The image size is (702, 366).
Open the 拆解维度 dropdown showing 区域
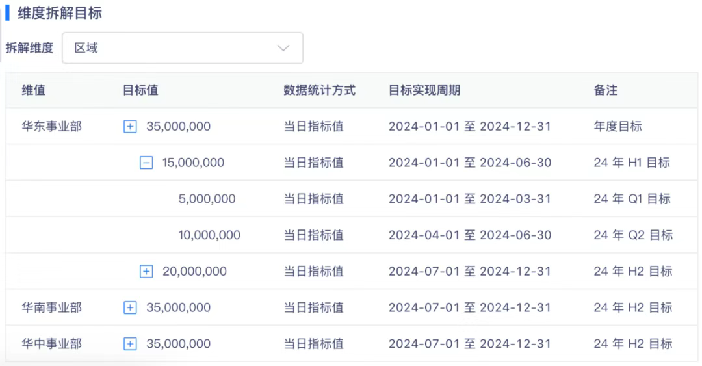pyautogui.click(x=182, y=48)
